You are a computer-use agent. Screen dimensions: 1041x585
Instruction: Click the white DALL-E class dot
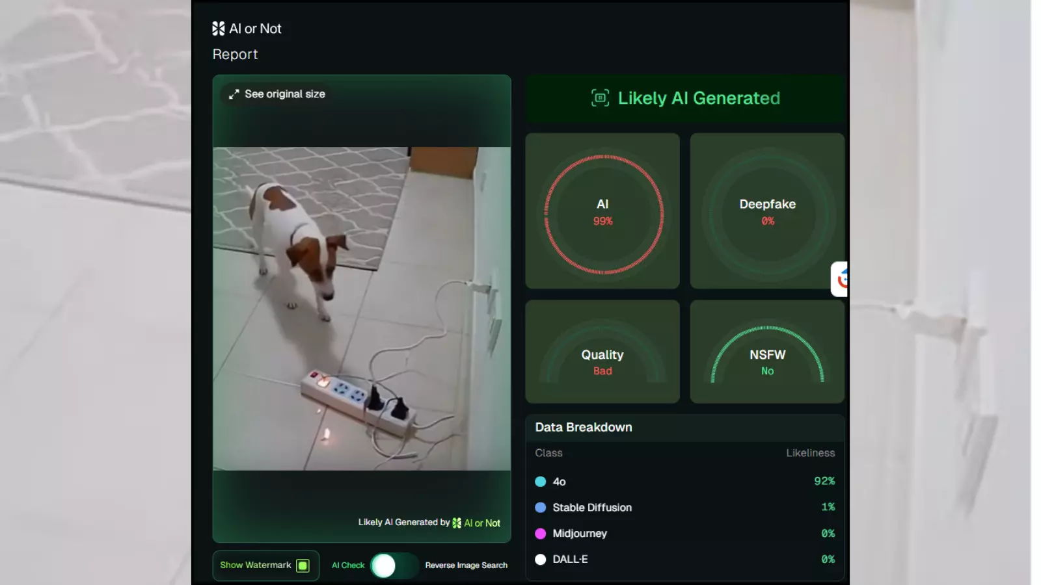[x=540, y=559]
